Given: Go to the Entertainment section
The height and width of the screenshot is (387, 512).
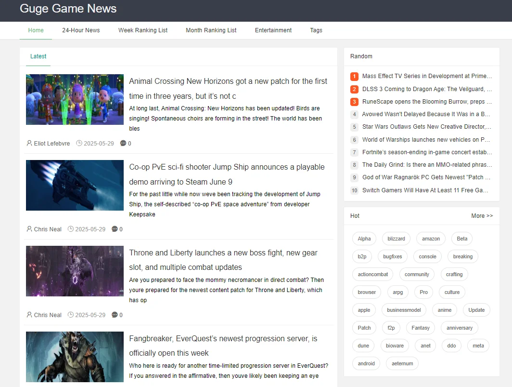Looking at the screenshot, I should [273, 30].
